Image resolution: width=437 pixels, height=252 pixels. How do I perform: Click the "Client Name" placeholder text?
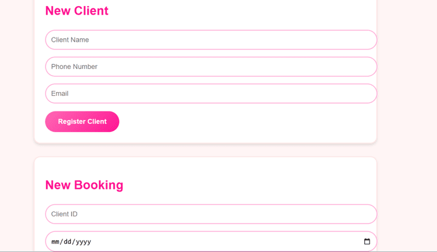pyautogui.click(x=70, y=40)
